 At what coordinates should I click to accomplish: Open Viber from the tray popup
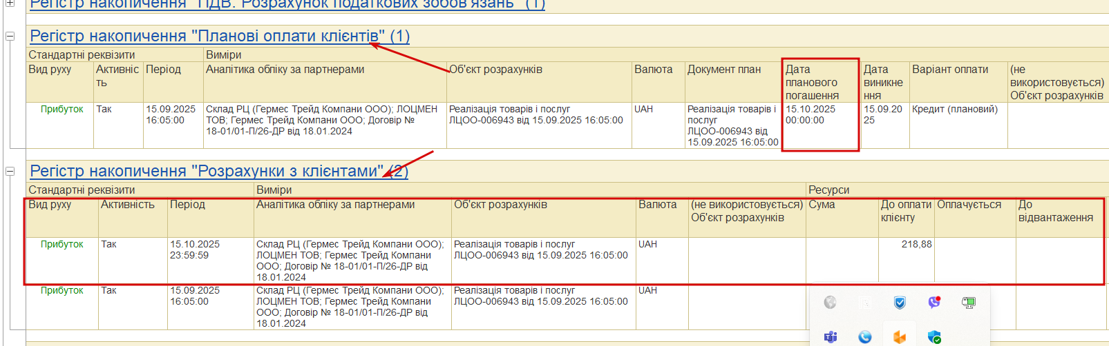[934, 302]
